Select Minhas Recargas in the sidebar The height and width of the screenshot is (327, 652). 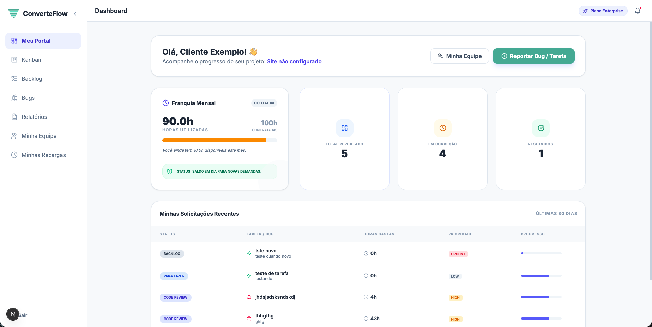43,155
